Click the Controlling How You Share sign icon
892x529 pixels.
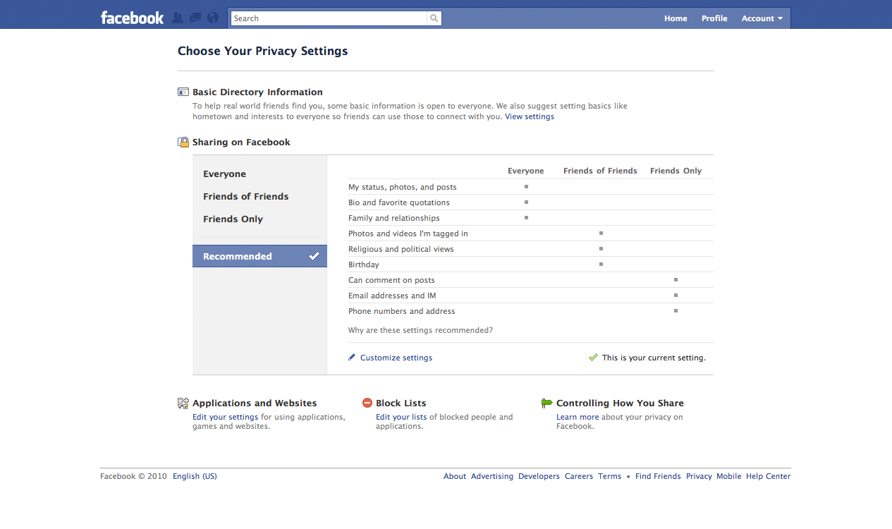(547, 403)
